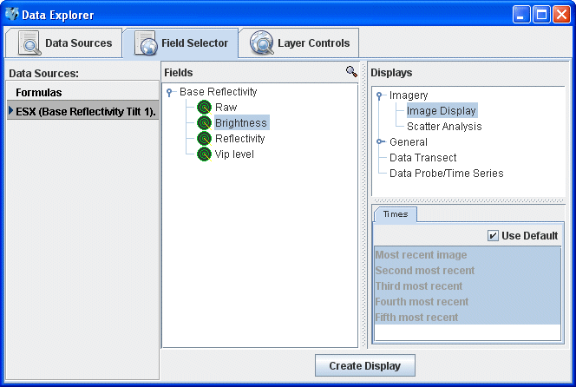Open the Layer Controls tab
This screenshot has height=387, width=576.
tap(299, 43)
